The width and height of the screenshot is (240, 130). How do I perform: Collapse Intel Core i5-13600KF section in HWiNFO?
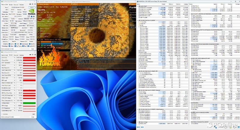[137, 20]
